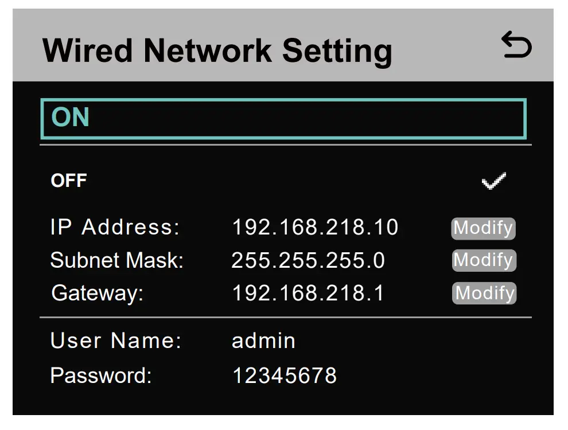Select the OFF option for wired network

coord(69,181)
